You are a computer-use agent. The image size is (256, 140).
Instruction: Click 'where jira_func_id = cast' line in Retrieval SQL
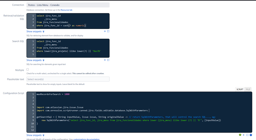61,25
